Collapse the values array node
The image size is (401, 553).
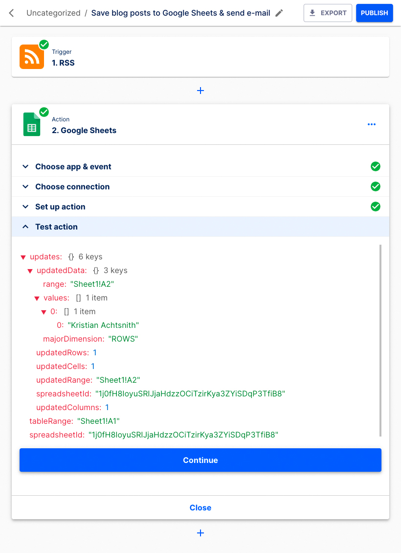[x=36, y=298]
